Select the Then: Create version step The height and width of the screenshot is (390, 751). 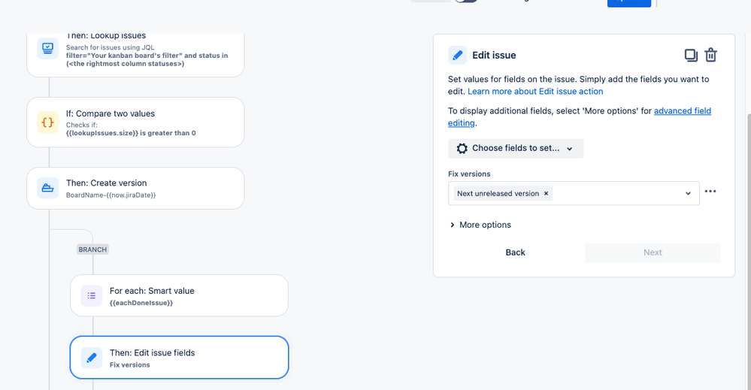(x=135, y=188)
